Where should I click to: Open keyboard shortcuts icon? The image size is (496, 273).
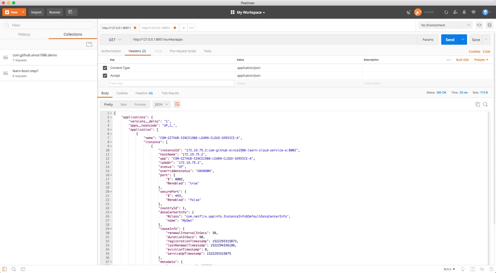[482, 269]
